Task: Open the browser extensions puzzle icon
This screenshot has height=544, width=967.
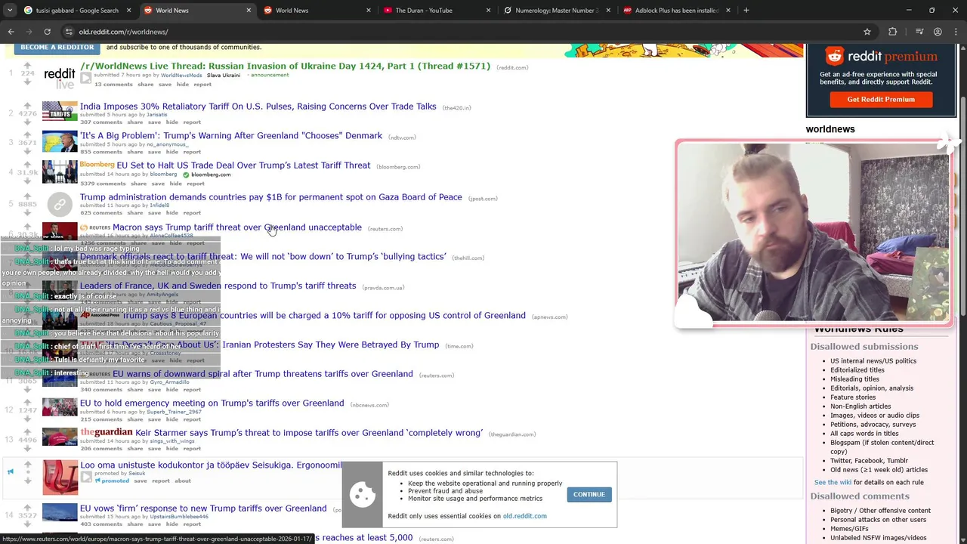Action: pos(893,32)
